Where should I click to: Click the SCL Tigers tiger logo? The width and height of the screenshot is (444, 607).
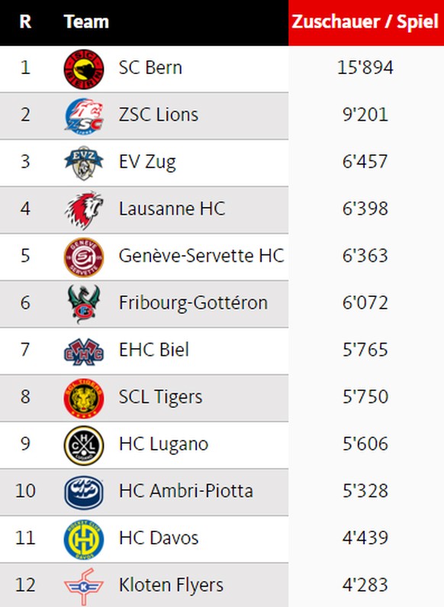[x=84, y=398]
